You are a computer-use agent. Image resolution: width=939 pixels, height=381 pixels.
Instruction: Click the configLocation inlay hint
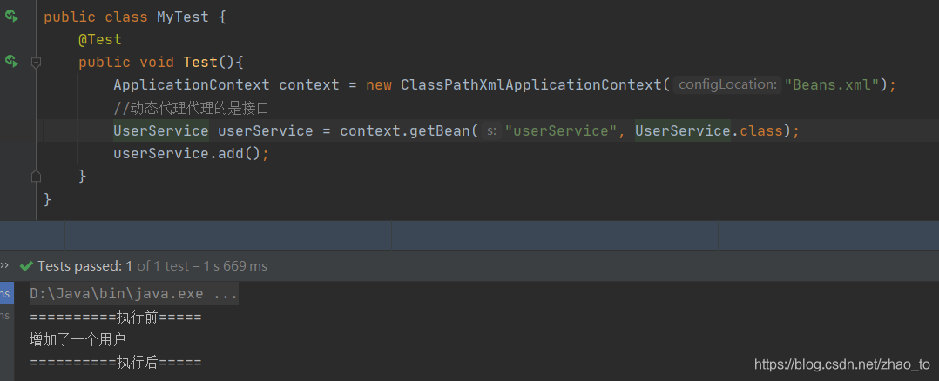(727, 84)
